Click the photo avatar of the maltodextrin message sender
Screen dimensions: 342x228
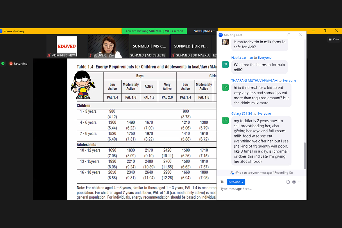225,42
